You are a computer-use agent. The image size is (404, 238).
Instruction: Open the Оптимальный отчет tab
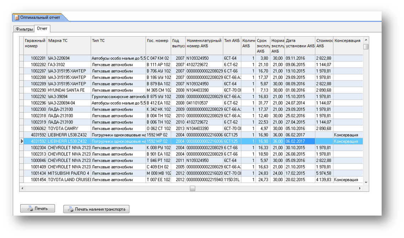pos(40,17)
